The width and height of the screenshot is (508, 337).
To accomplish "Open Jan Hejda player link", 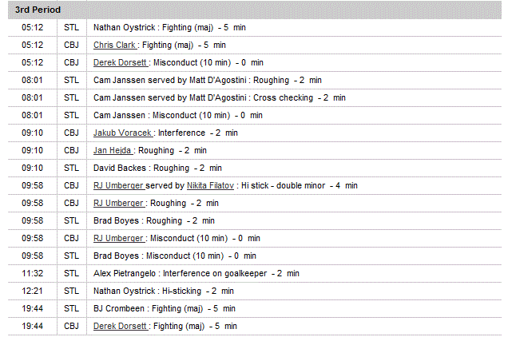I will tap(113, 150).
